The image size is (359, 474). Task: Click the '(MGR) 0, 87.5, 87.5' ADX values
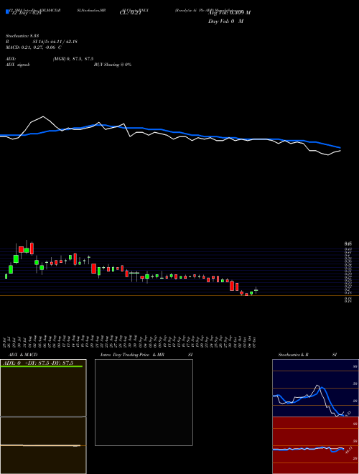[73, 59]
